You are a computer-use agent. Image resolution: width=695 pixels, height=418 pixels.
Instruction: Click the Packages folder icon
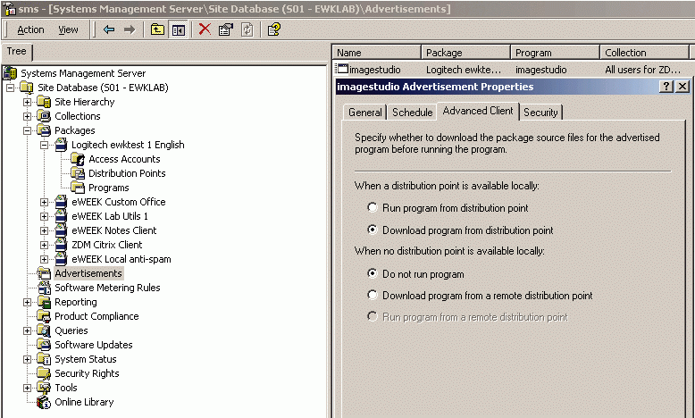pos(44,130)
